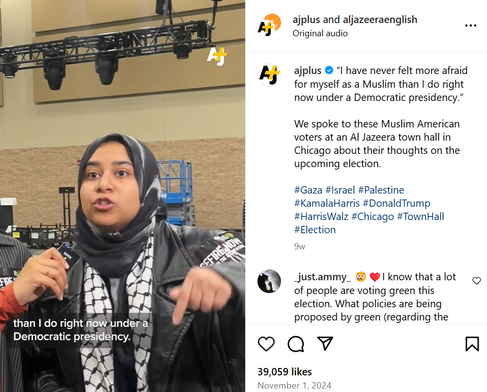This screenshot has width=487, height=392.
Task: Open the #DonaldTrump hashtag
Action: tap(396, 203)
